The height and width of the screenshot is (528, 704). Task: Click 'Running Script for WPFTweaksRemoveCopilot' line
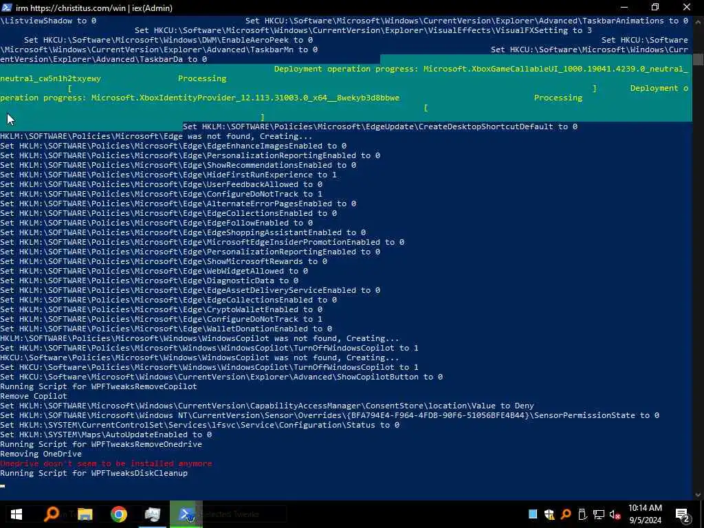pyautogui.click(x=98, y=386)
